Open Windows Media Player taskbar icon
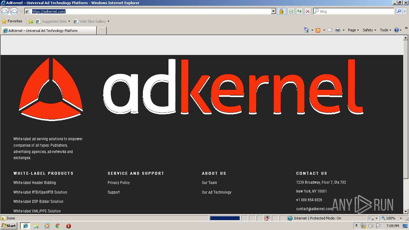Image resolution: width=409 pixels, height=230 pixels. (47, 226)
